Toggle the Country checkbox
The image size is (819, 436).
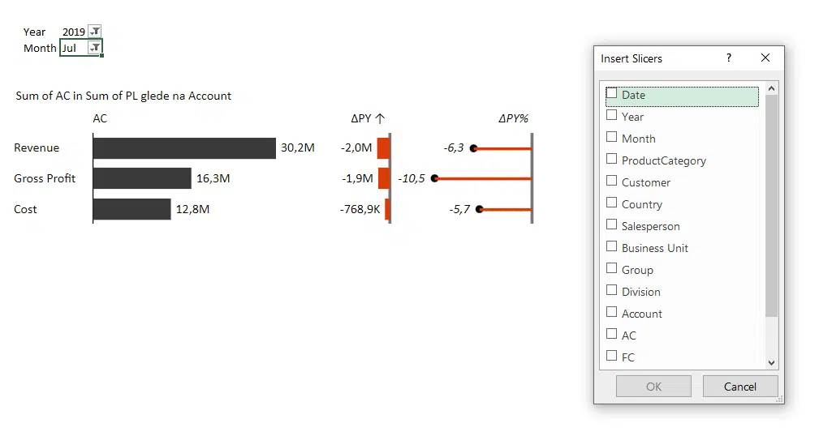tap(612, 203)
